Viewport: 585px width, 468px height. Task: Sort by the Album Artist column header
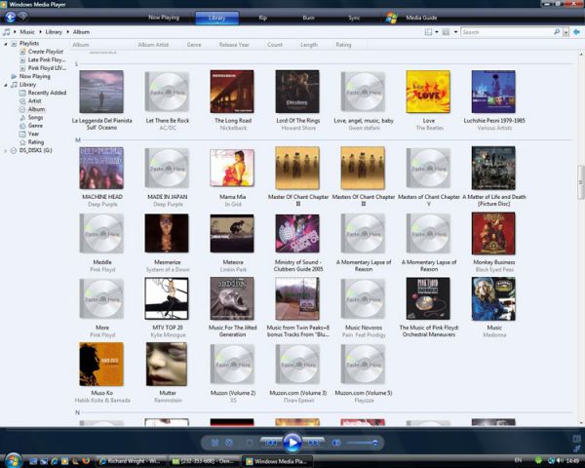pyautogui.click(x=153, y=45)
